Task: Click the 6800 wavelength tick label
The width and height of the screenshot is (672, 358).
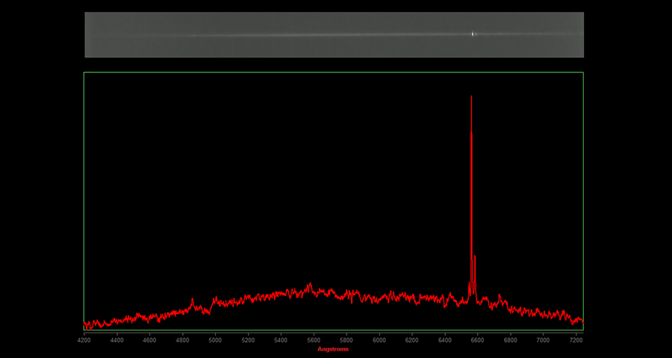Action: point(511,340)
